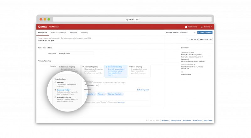Click the Audience Targeting people icon

tap(83, 67)
